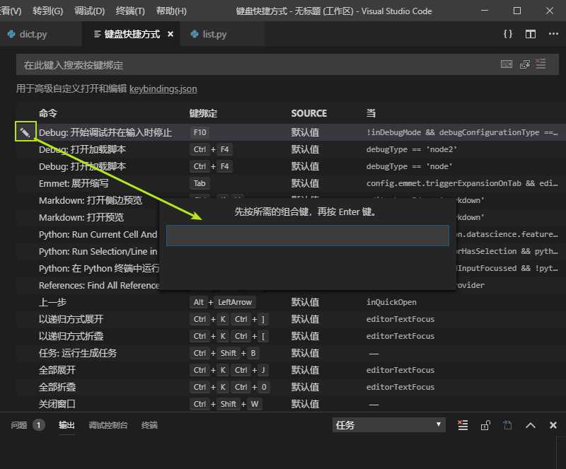The image size is (566, 469).
Task: Close the 键盘快捷方式 tab
Action: (x=171, y=34)
